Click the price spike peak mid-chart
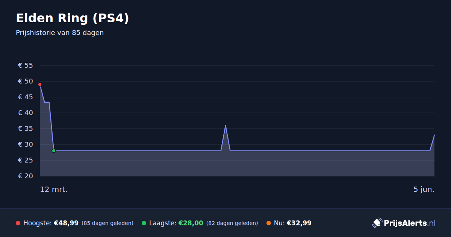Viewport: 451px width, 237px height. click(225, 125)
